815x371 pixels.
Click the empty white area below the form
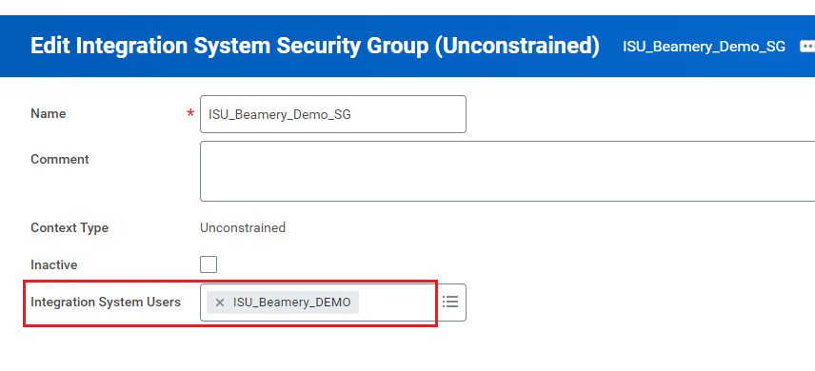click(x=407, y=351)
